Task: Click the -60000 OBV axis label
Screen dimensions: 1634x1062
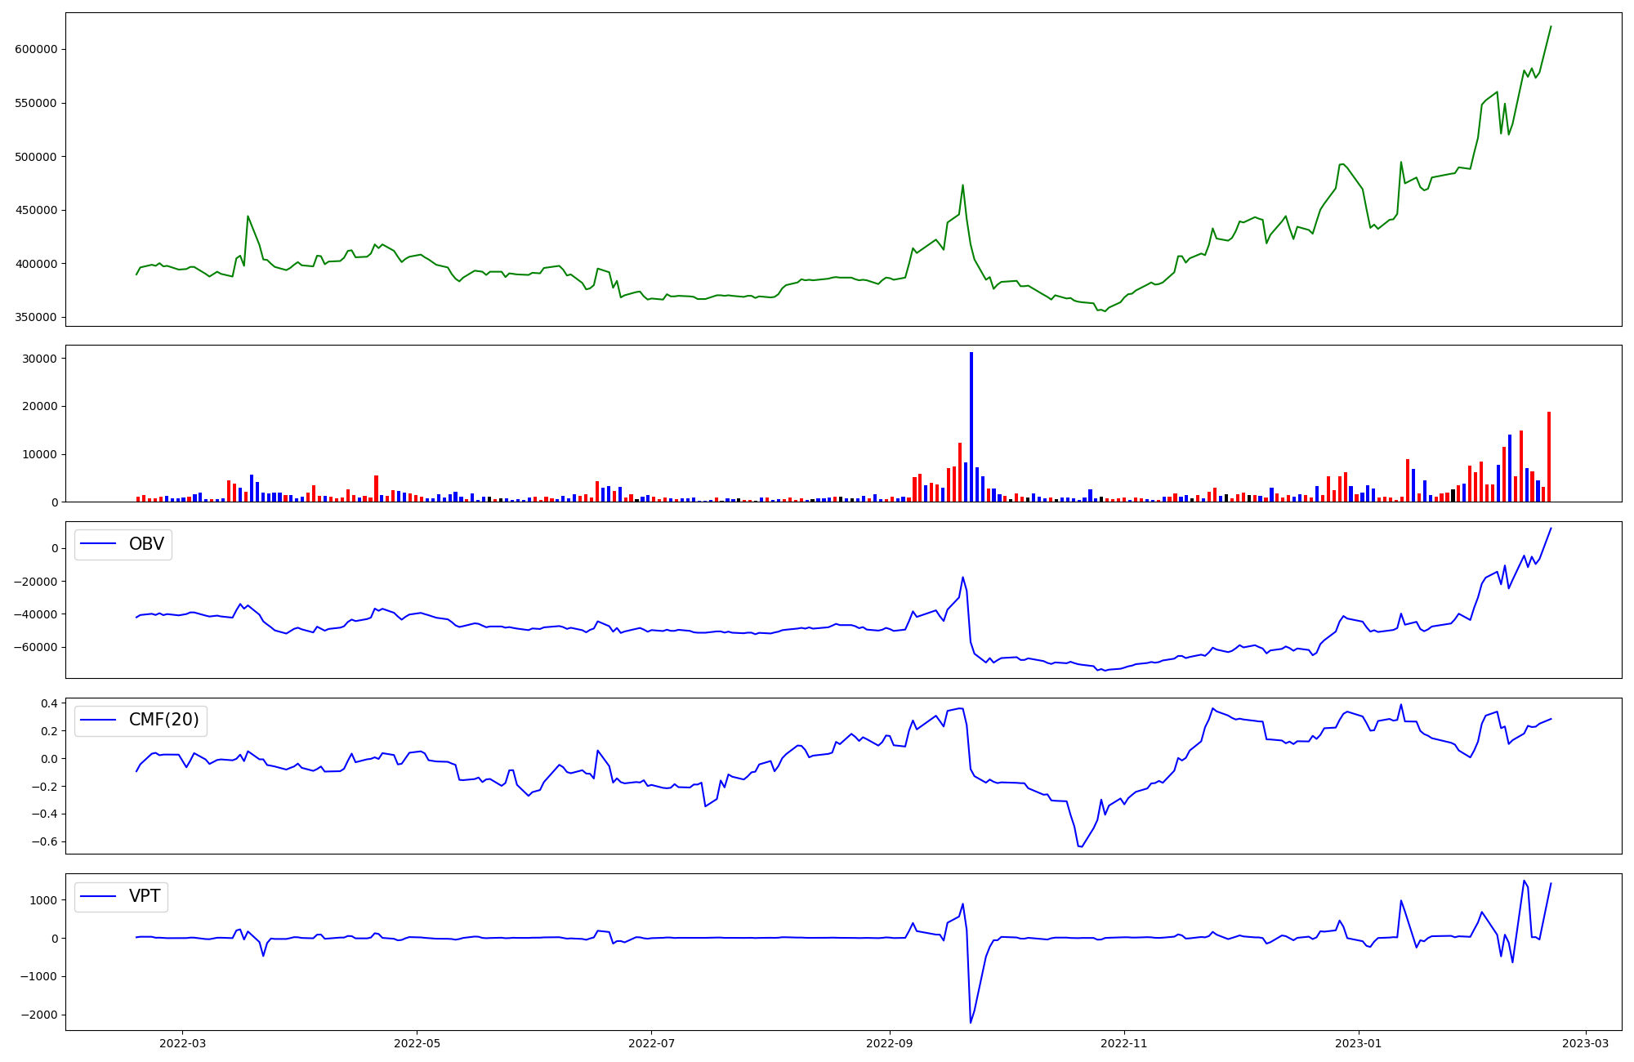Action: click(x=33, y=647)
